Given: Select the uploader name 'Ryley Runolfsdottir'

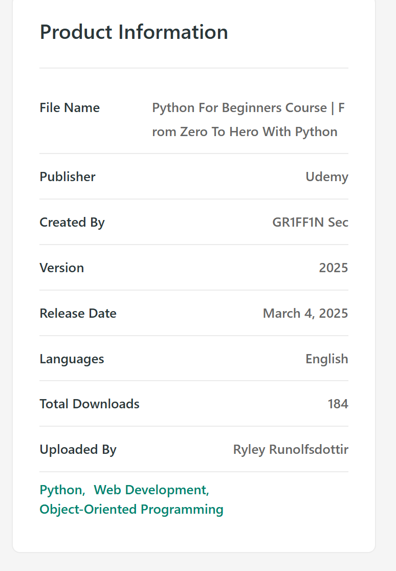Looking at the screenshot, I should tap(291, 449).
